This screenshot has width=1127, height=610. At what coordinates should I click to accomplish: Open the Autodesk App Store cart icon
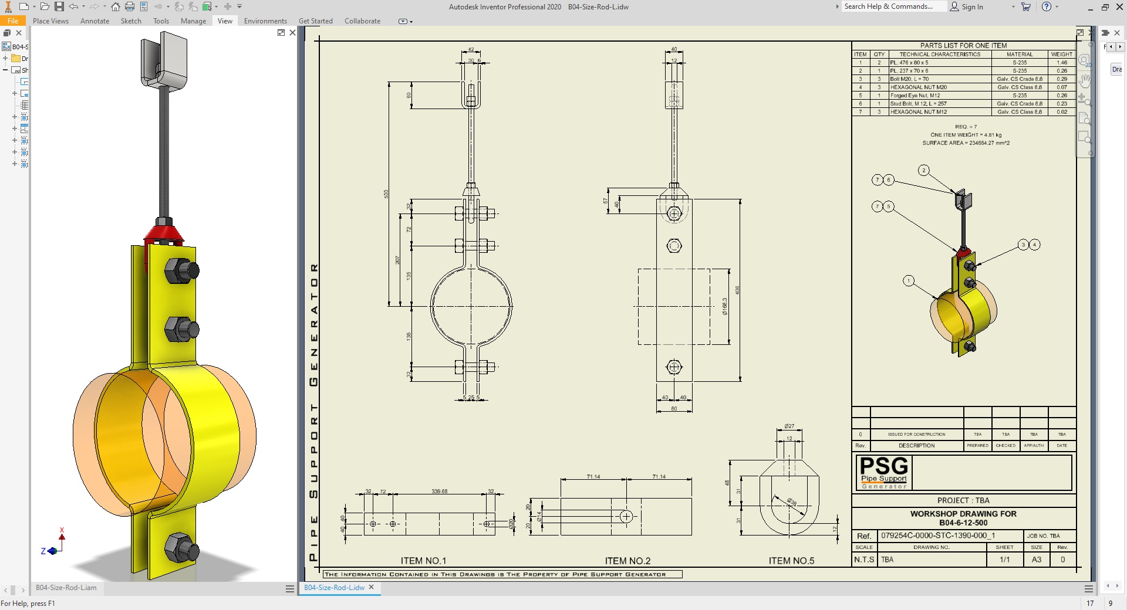point(1026,6)
